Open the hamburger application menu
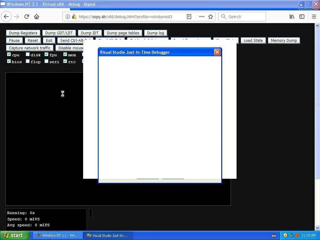 pos(314,17)
